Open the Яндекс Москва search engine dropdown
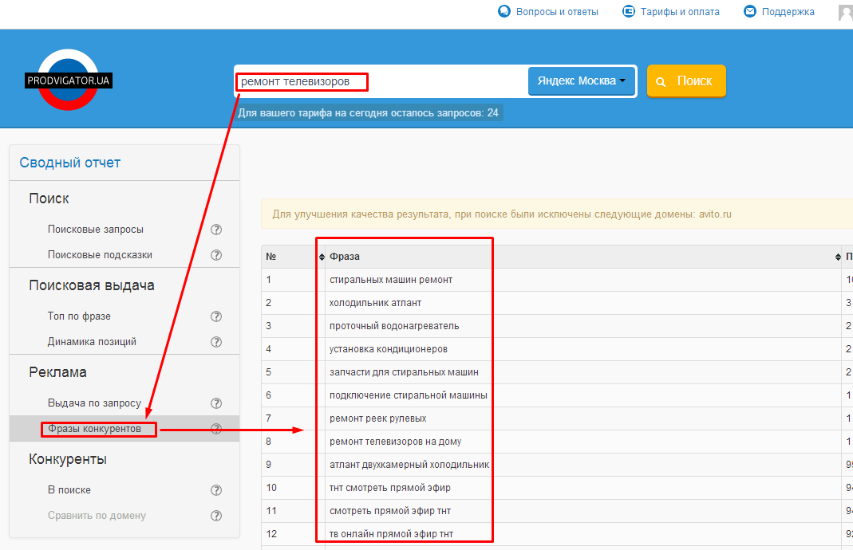853x550 pixels. pos(581,81)
